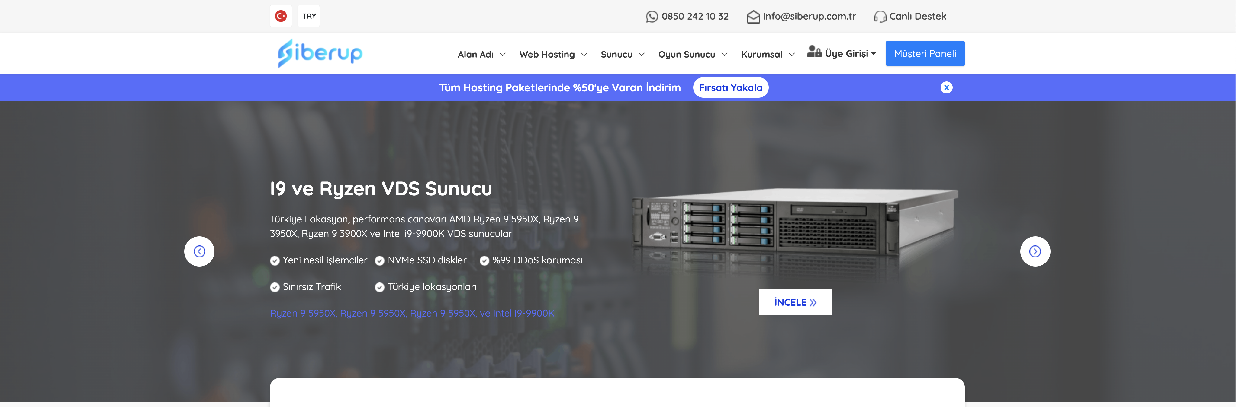Click the Türkiye Lokasyon description paragraph
This screenshot has height=407, width=1236.
tap(424, 226)
